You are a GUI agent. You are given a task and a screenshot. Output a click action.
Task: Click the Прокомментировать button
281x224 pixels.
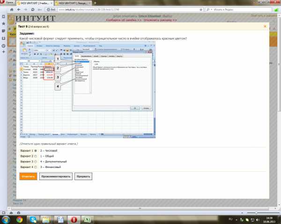tap(56, 176)
